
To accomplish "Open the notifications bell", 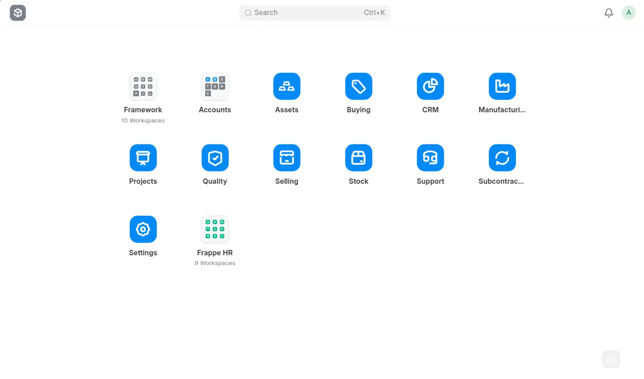I will coord(609,13).
